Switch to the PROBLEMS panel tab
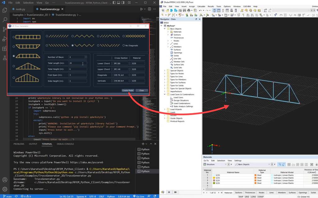Viewport: 318px width, 198px height. 19,144
